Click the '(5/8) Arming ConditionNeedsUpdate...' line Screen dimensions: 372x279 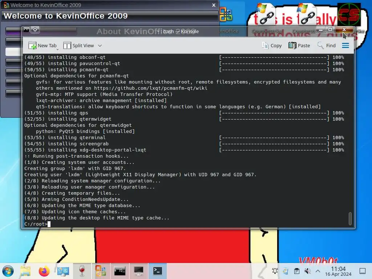coord(76,199)
